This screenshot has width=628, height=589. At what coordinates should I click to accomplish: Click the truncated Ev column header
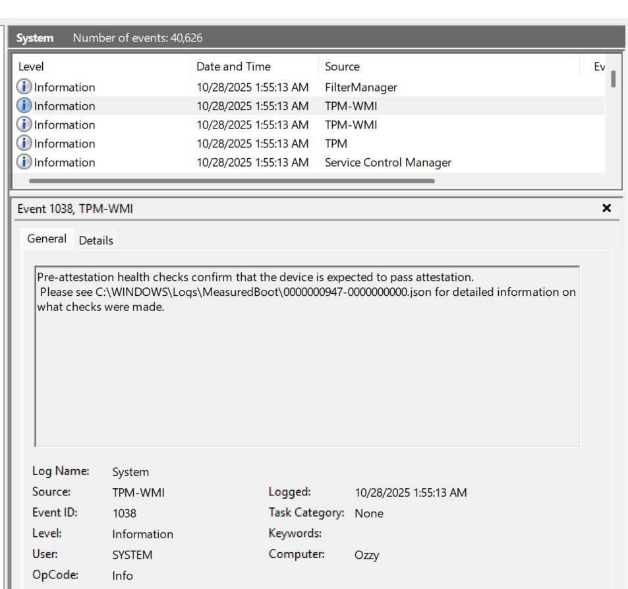[x=599, y=67]
